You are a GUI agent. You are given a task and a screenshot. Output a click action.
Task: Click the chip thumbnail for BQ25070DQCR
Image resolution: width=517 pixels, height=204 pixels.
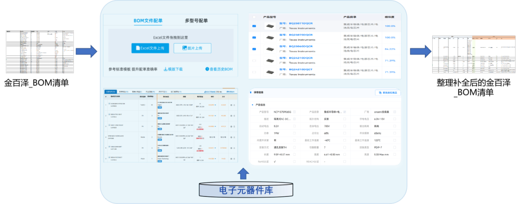pos(270,38)
